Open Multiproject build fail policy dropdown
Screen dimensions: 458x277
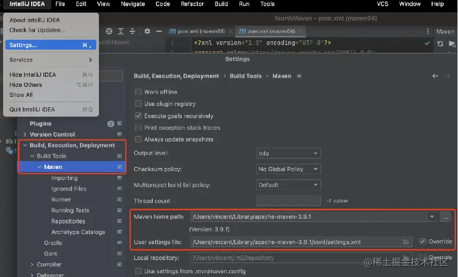point(288,185)
